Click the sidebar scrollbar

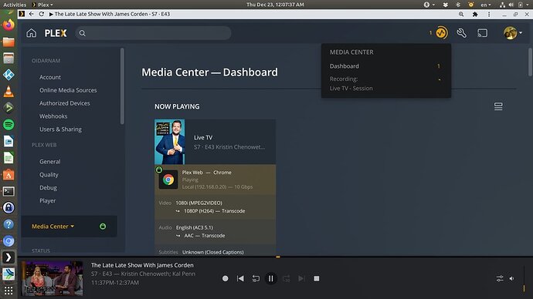pyautogui.click(x=122, y=86)
